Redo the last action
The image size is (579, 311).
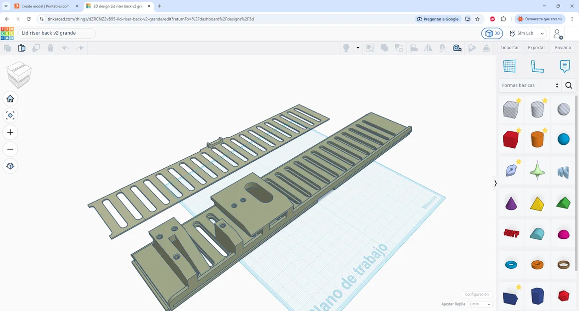point(80,48)
